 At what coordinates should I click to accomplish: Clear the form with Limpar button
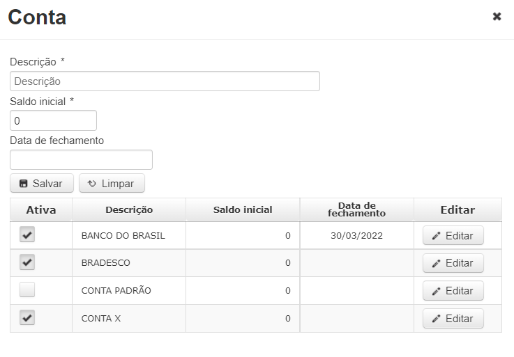(x=112, y=183)
